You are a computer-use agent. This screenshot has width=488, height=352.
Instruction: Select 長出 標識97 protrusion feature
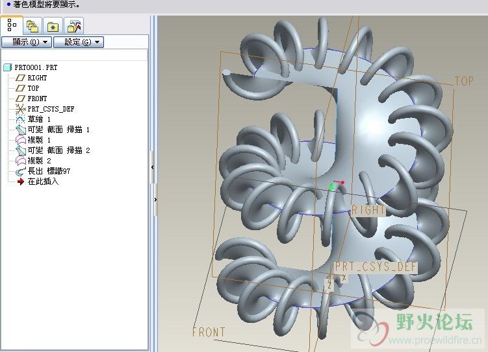pos(49,171)
